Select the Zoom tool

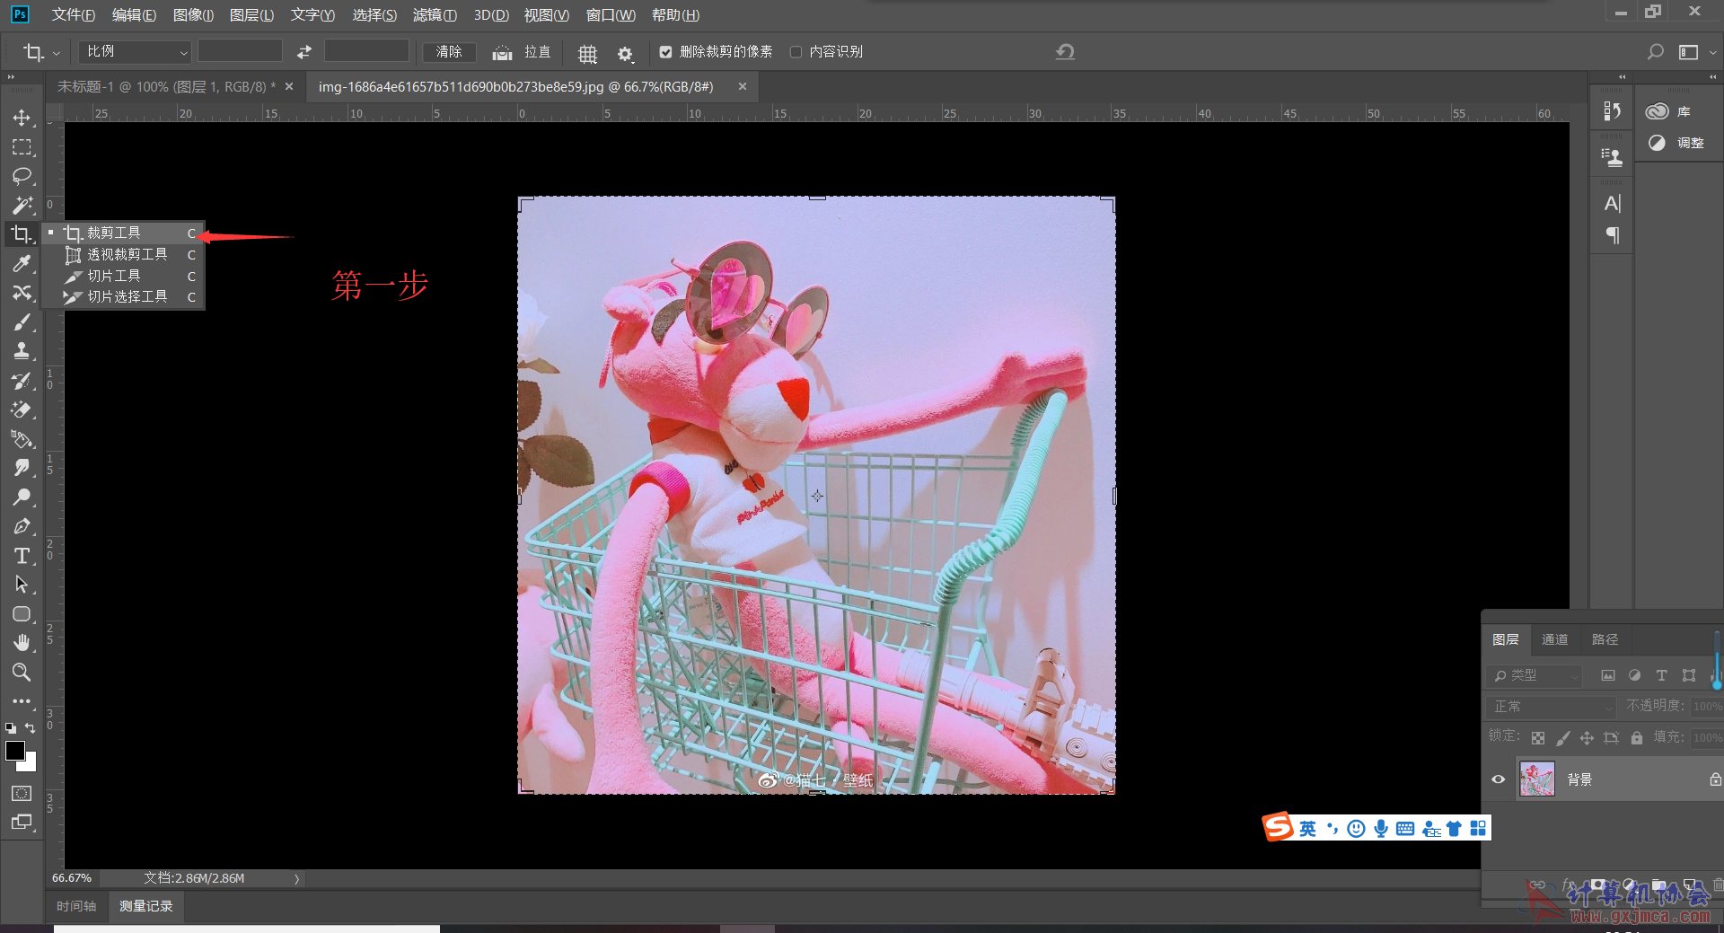(22, 673)
